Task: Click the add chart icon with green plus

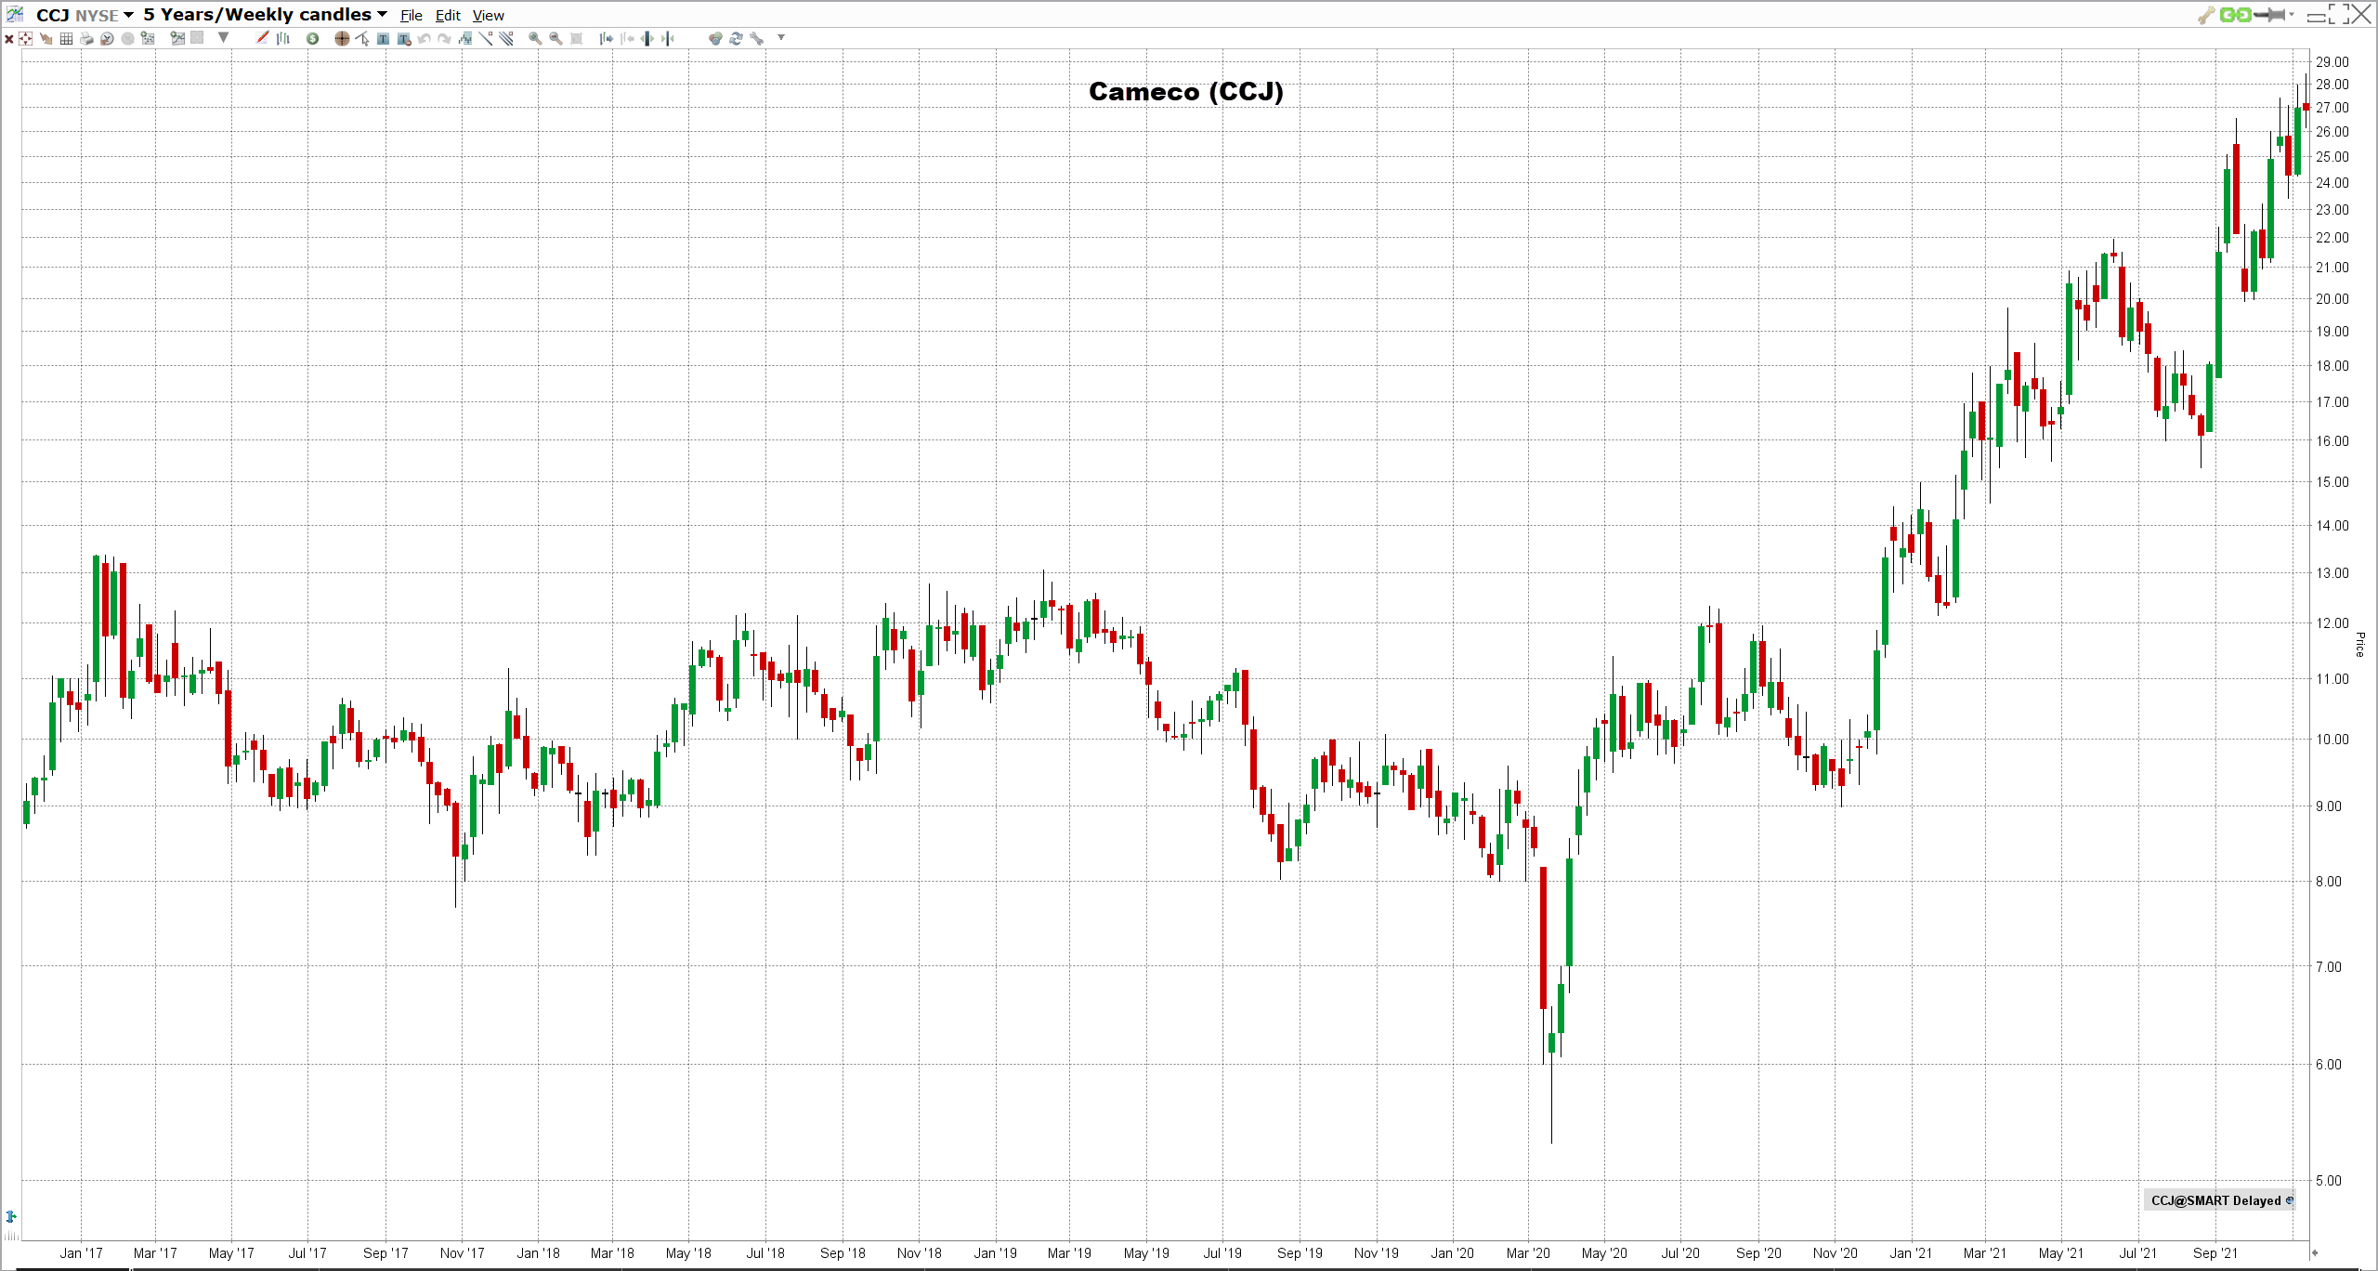Action: 177,38
